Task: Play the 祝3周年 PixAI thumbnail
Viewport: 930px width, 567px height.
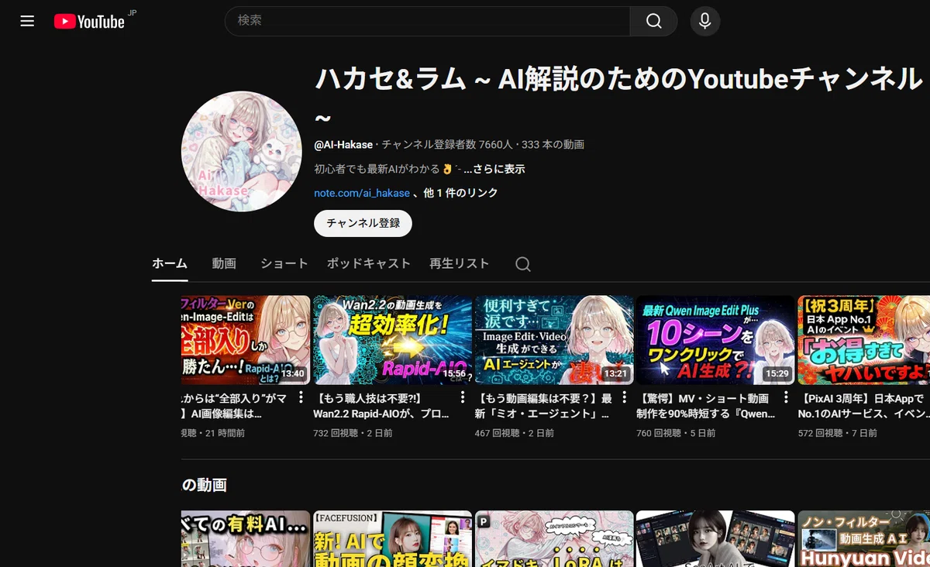Action: coord(863,340)
